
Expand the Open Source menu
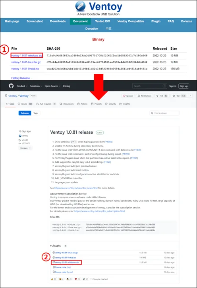coord(52,86)
